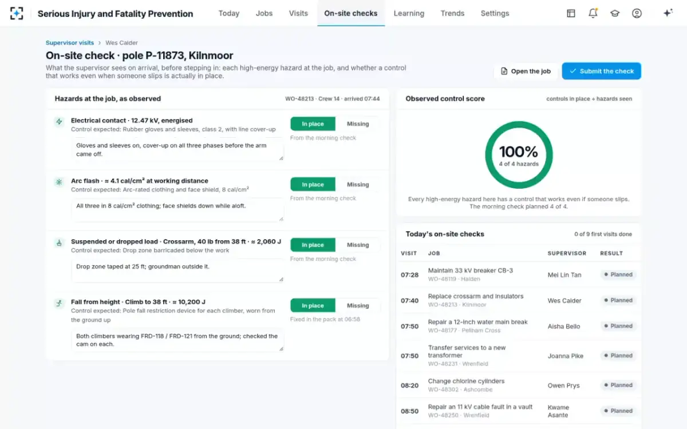The width and height of the screenshot is (687, 429).
Task: Click the sparkle assistant icon
Action: (x=668, y=13)
